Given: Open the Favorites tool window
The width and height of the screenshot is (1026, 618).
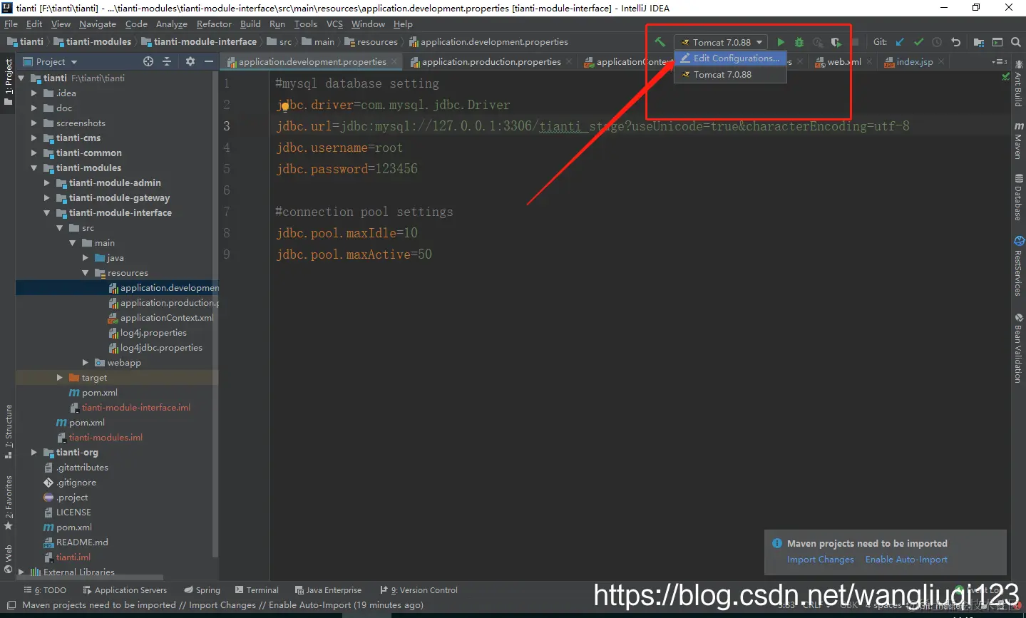Looking at the screenshot, I should (8, 503).
